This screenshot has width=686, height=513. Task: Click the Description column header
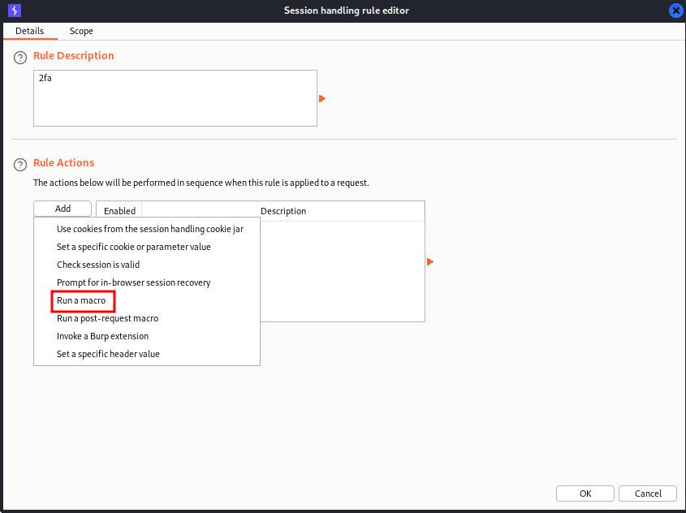pos(283,211)
